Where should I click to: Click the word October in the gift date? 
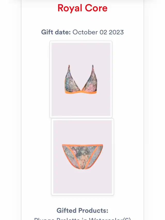pos(85,32)
